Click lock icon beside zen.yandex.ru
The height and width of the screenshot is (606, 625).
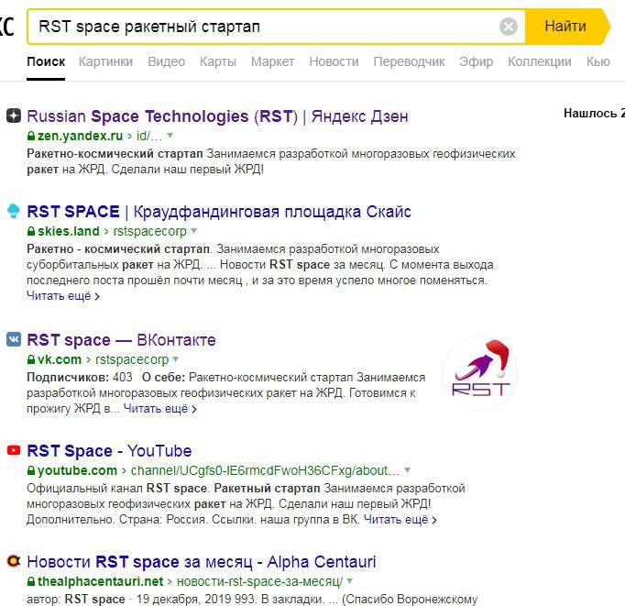tap(31, 136)
